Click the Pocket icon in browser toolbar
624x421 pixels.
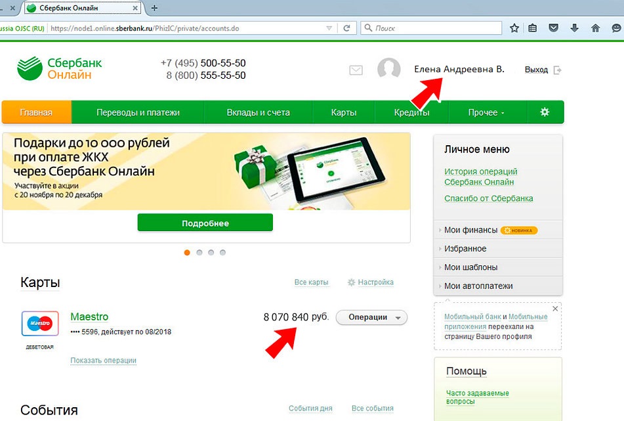point(554,28)
